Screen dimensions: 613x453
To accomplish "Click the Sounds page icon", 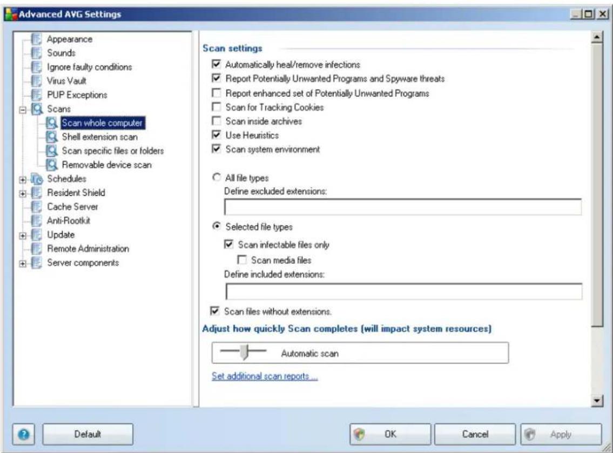I will click(36, 53).
